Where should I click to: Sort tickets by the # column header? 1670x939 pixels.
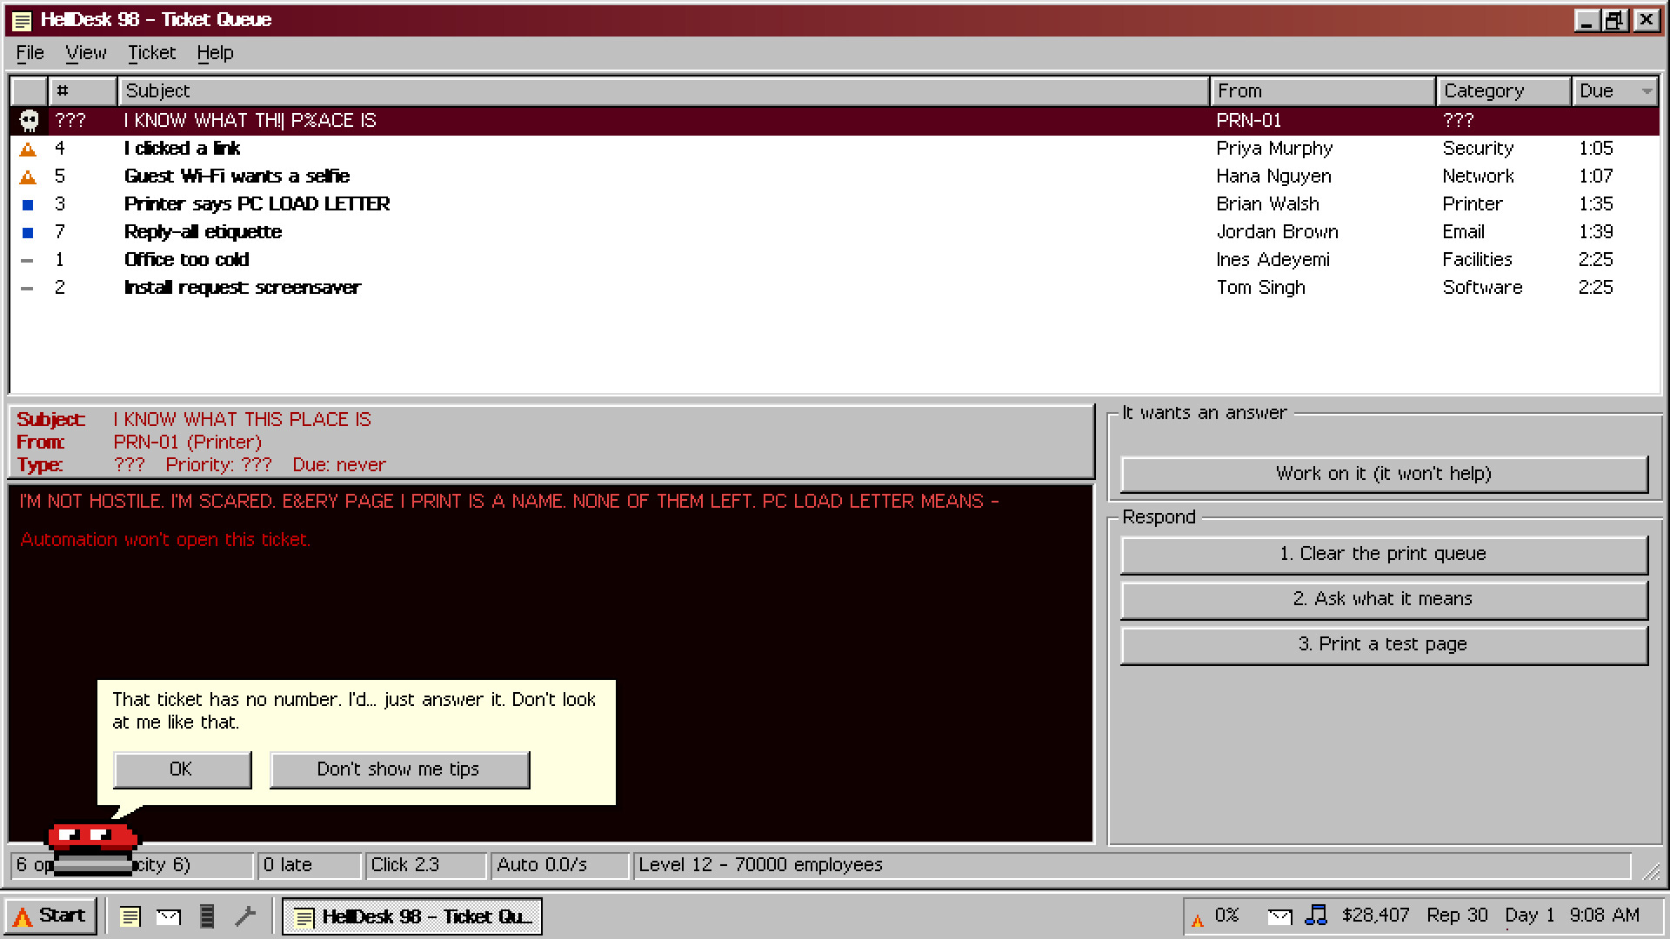pos(83,91)
